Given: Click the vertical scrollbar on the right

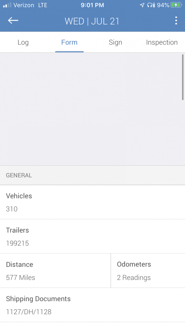Looking at the screenshot, I should (183, 77).
